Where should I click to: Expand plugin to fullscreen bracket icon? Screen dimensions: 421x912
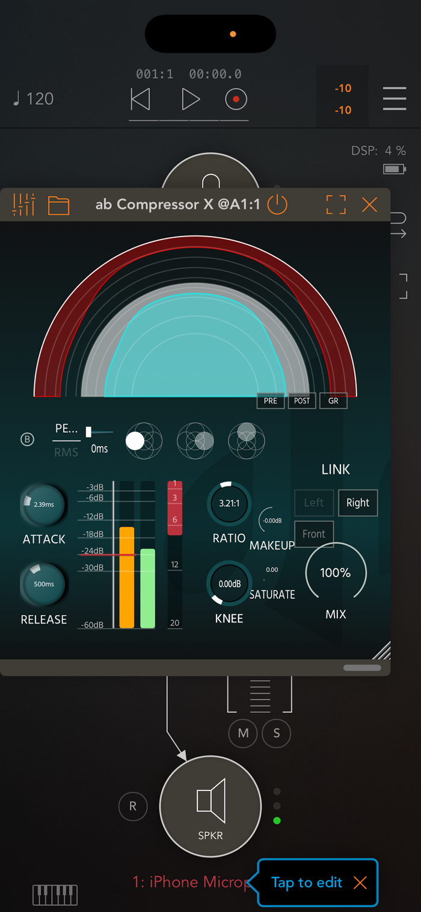(336, 205)
